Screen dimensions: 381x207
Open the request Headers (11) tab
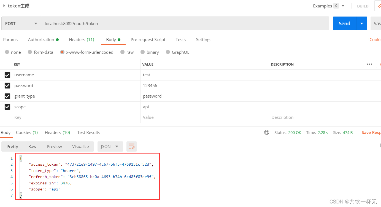point(82,40)
